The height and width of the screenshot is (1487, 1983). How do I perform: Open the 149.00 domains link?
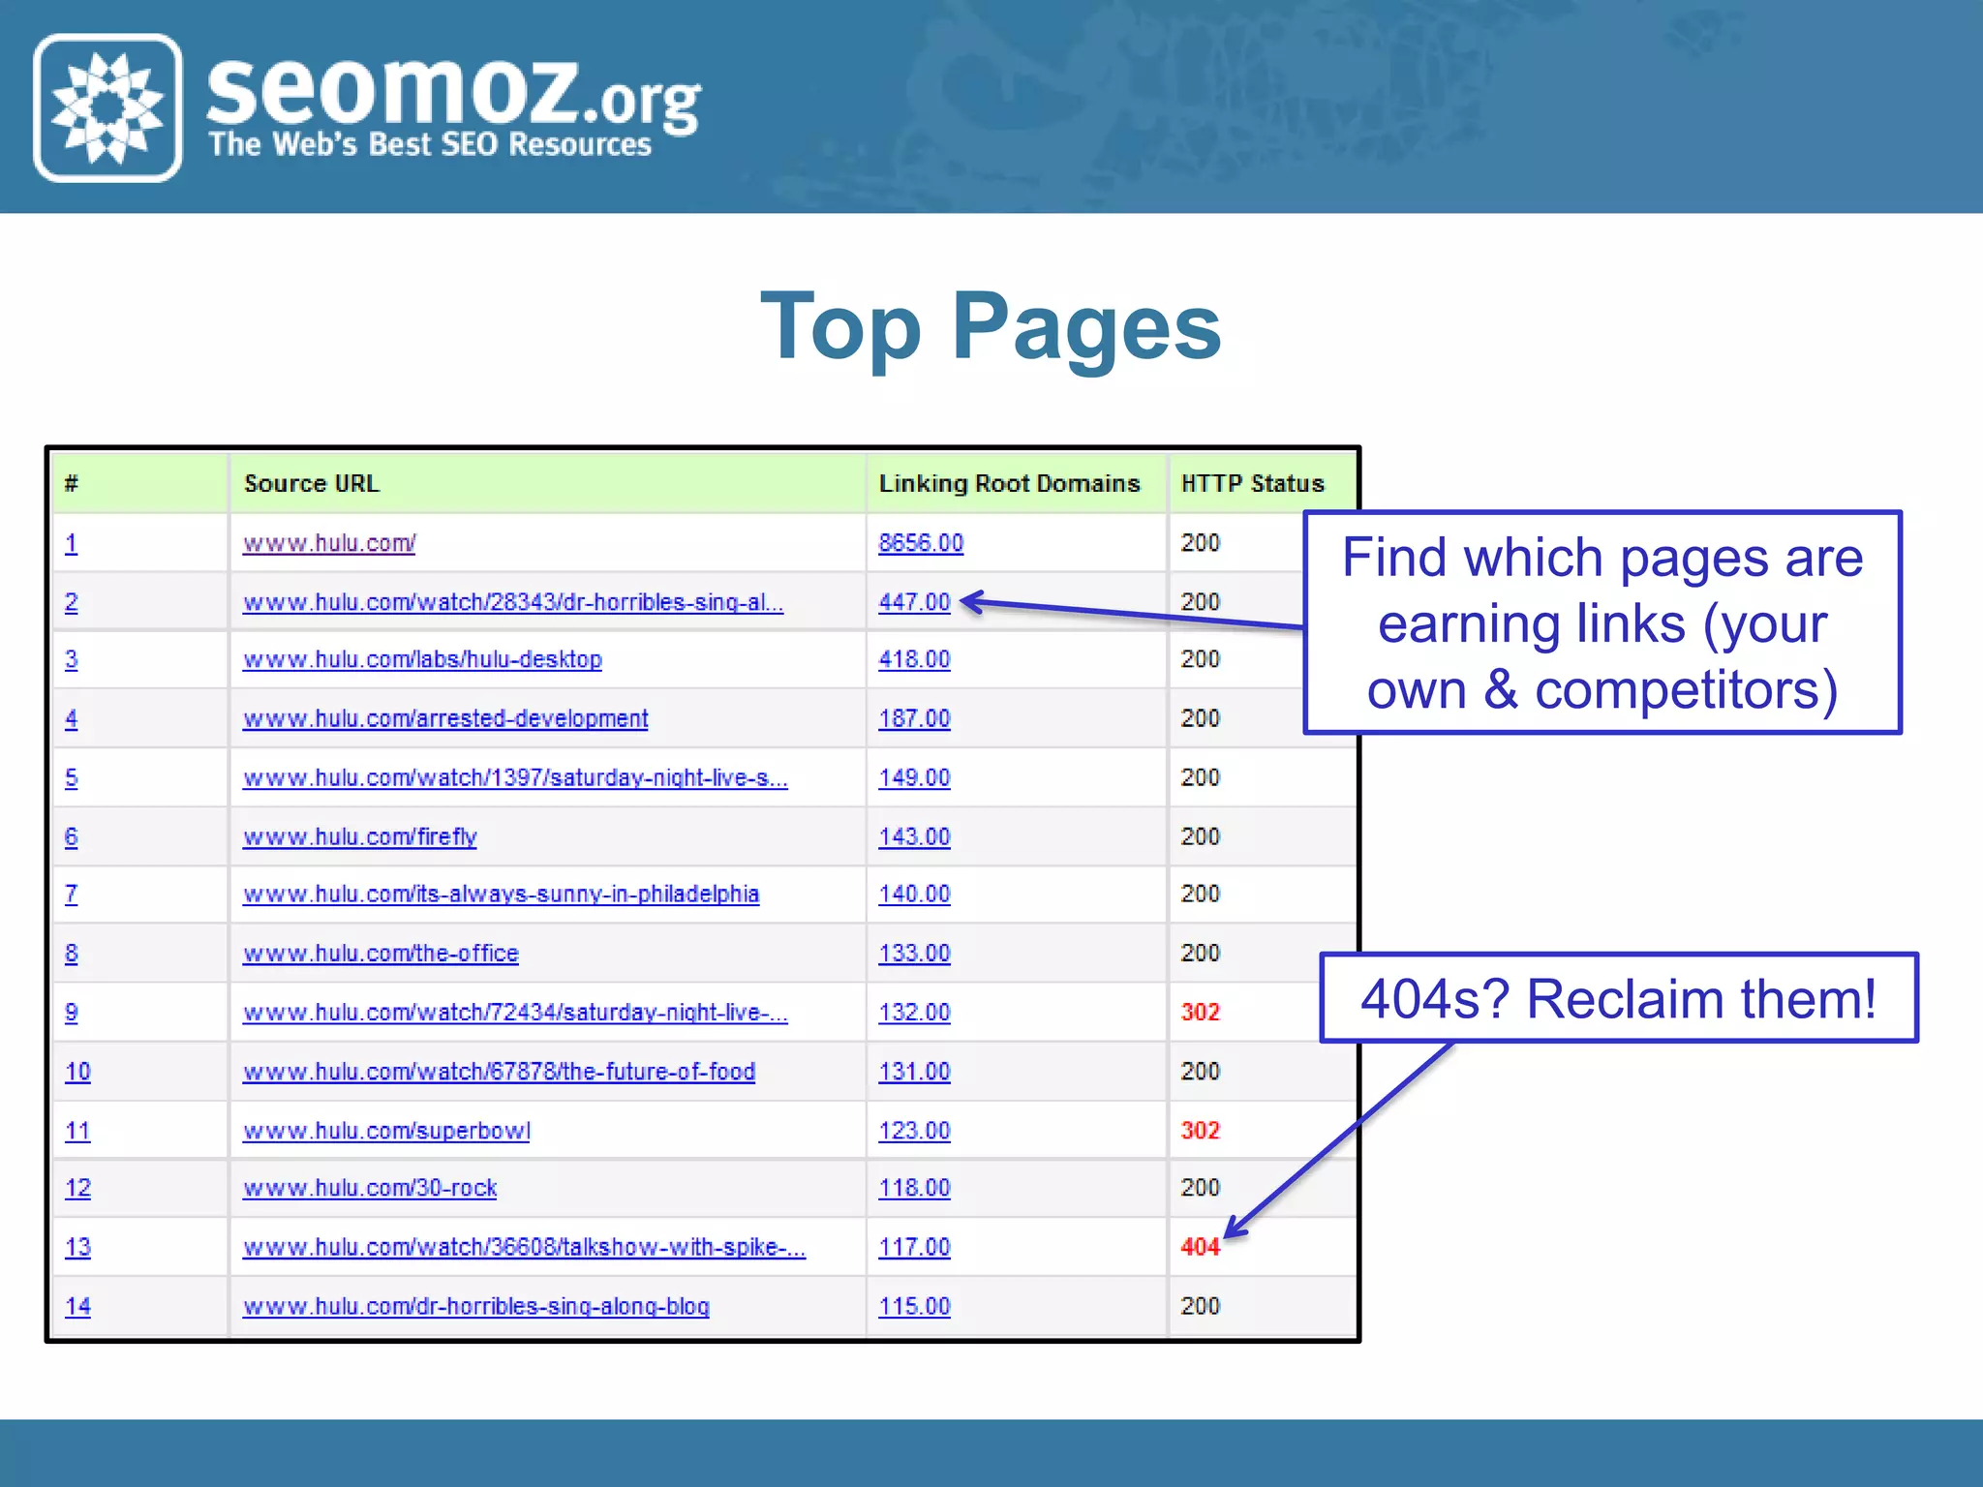[x=914, y=777]
